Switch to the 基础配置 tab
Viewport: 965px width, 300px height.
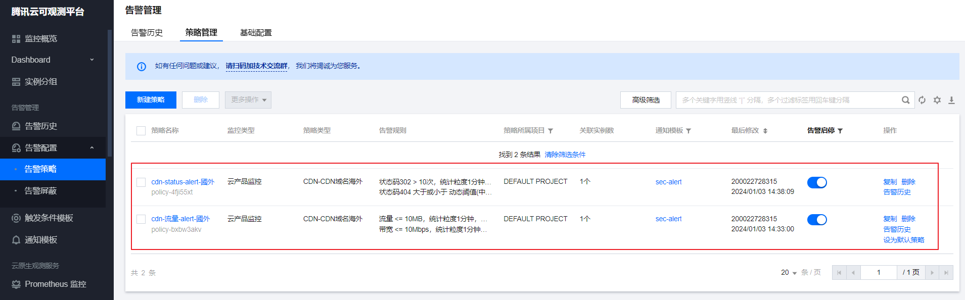tap(256, 33)
